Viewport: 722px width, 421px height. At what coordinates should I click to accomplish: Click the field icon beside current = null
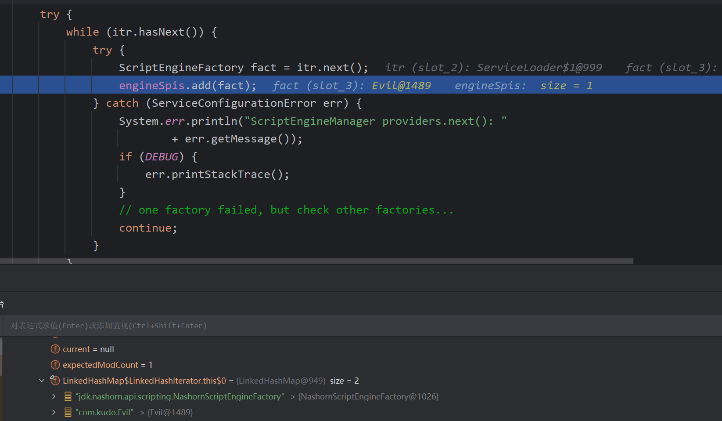[x=55, y=349]
